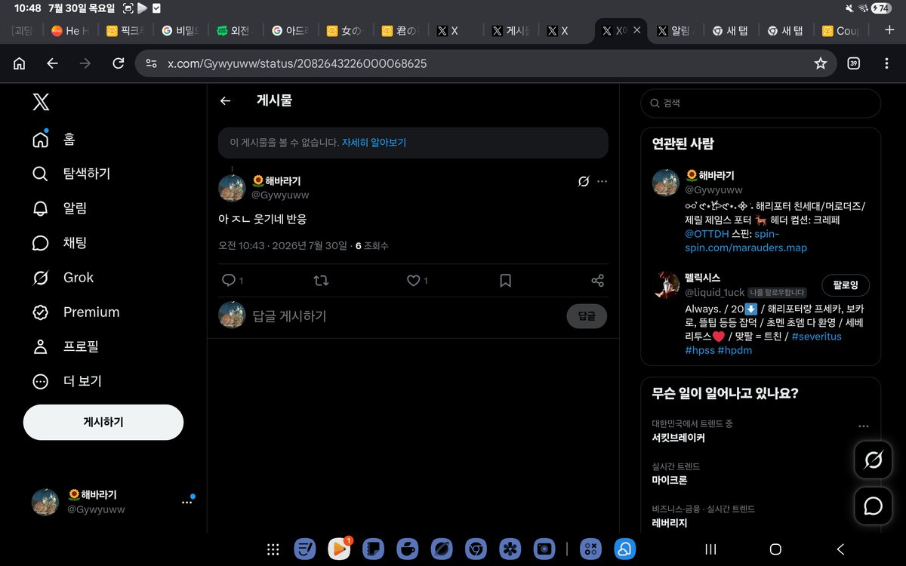Open the gallery flower app in the taskbar
906x566 pixels.
[510, 549]
